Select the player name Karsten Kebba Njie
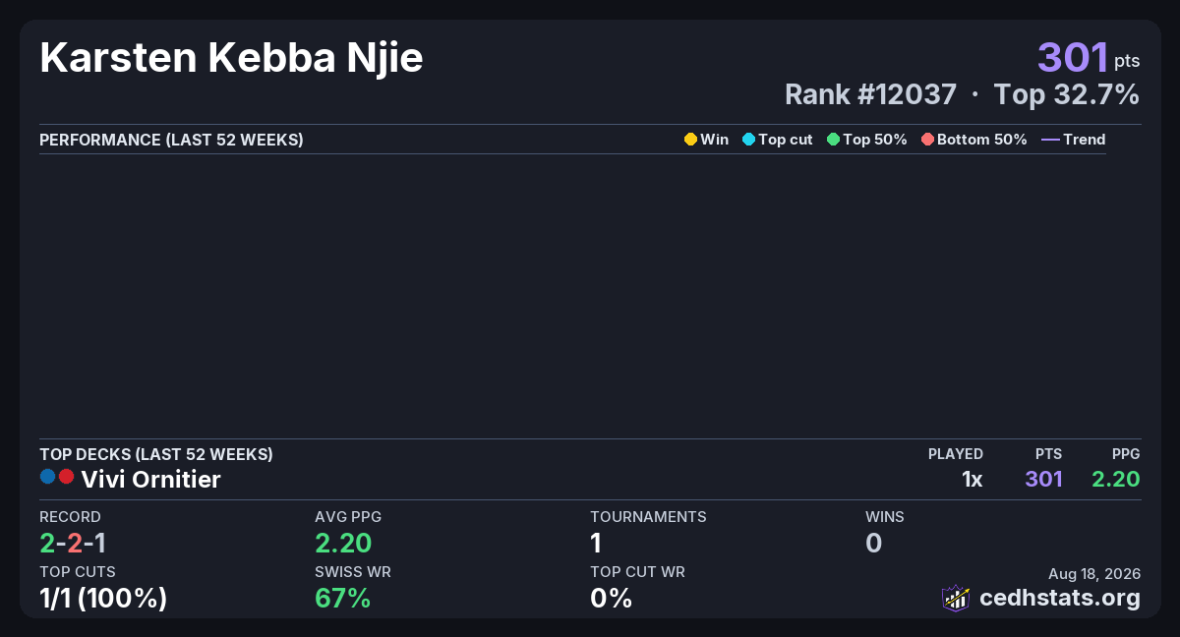Viewport: 1180px width, 637px height. [x=231, y=59]
